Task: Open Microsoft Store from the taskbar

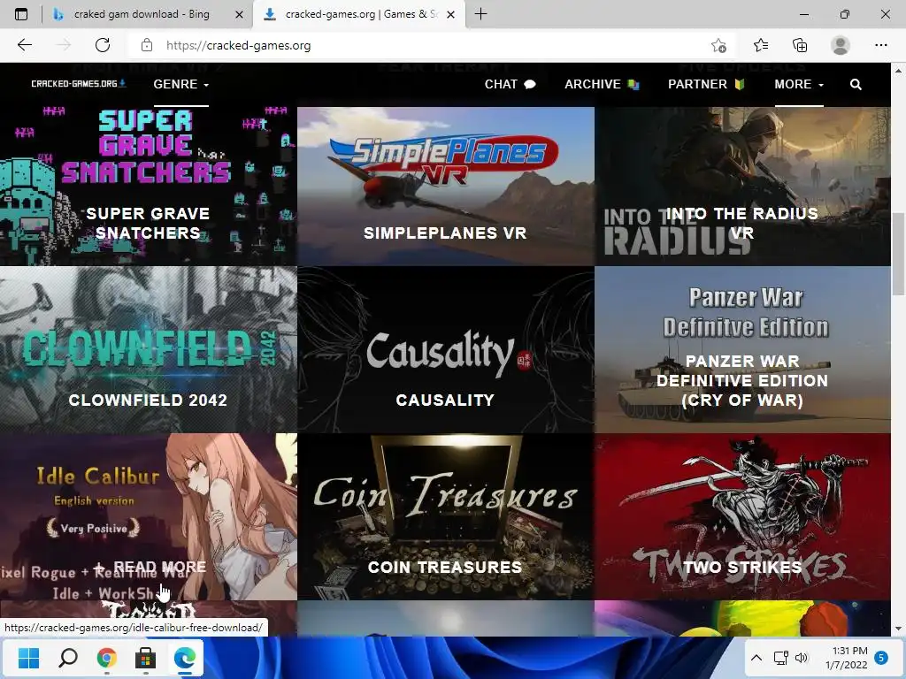Action: click(146, 658)
